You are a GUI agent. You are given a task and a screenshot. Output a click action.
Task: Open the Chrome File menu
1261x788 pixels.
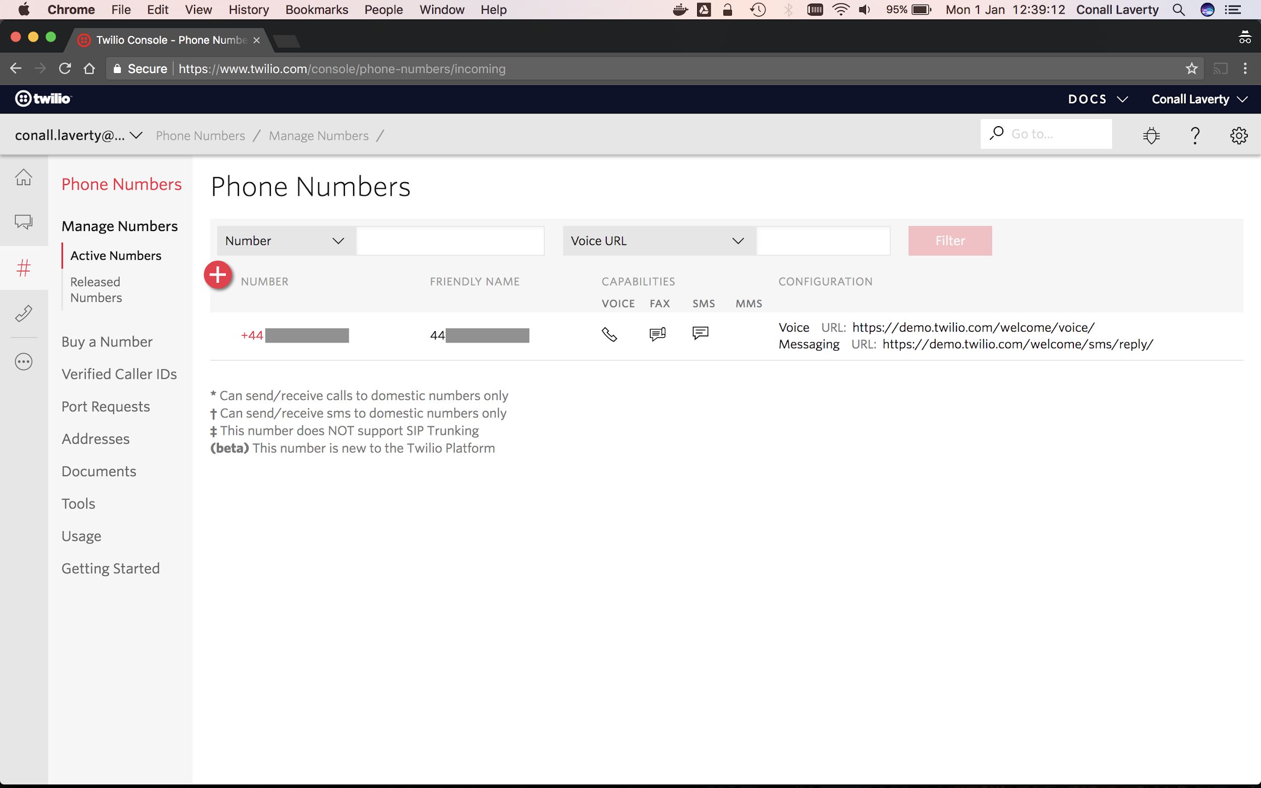121,10
